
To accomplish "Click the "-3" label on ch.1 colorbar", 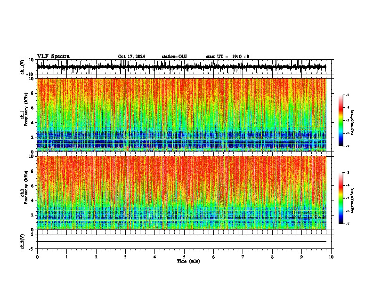I will tap(347, 95).
